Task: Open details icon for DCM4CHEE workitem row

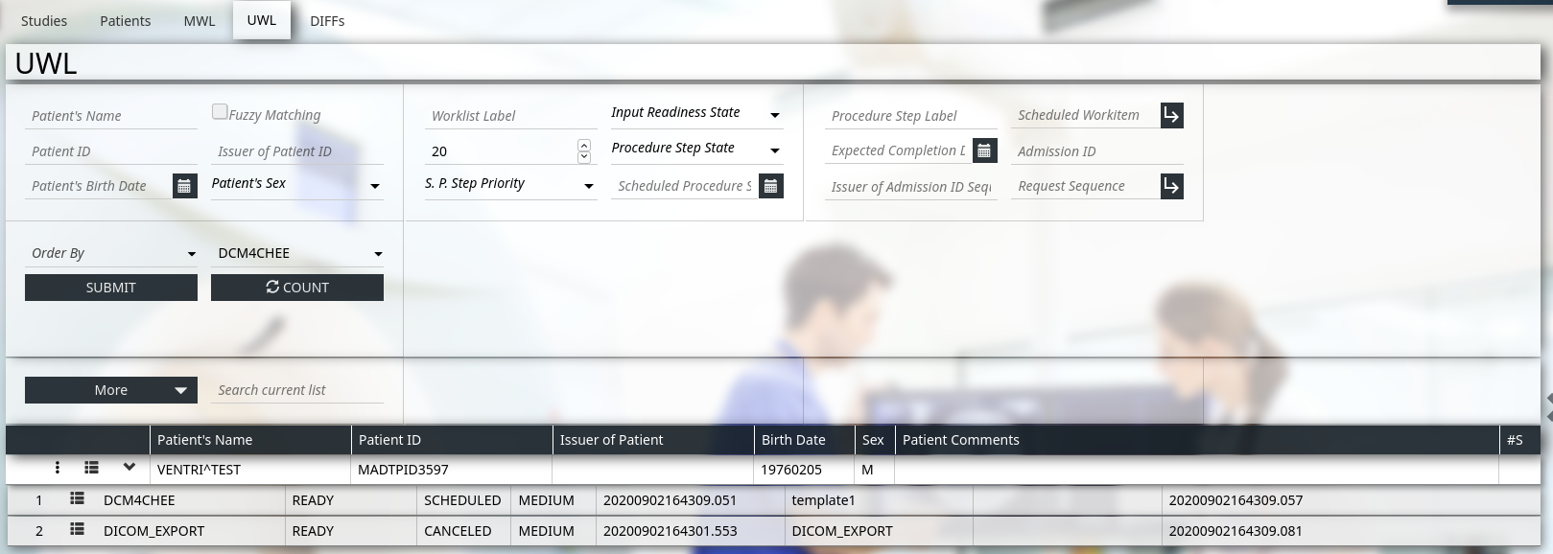Action: (x=78, y=499)
